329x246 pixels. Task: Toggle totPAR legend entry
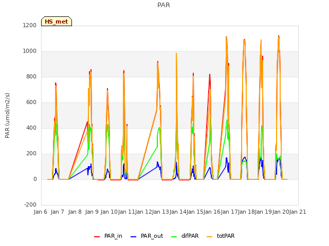221,236
